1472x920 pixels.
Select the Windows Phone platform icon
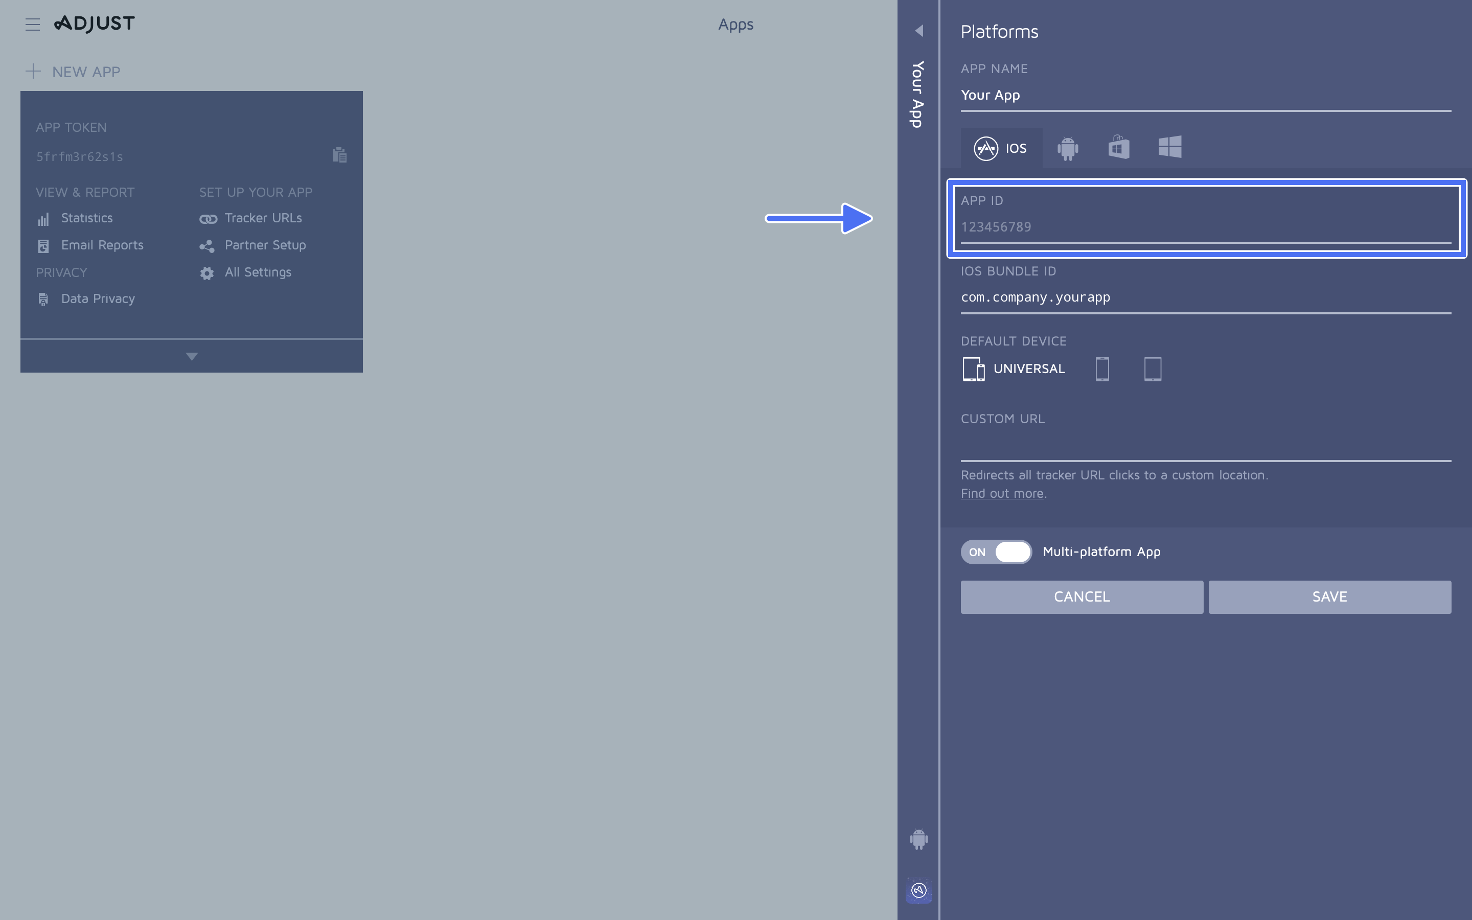pos(1170,147)
